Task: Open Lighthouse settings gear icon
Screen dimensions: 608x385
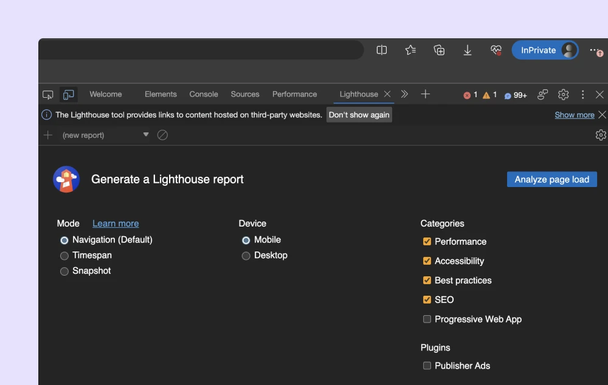Action: (x=601, y=135)
